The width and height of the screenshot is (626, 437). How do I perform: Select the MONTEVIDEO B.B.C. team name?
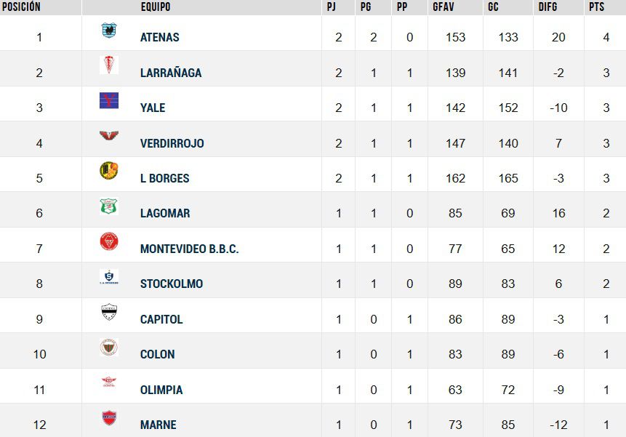pyautogui.click(x=189, y=249)
